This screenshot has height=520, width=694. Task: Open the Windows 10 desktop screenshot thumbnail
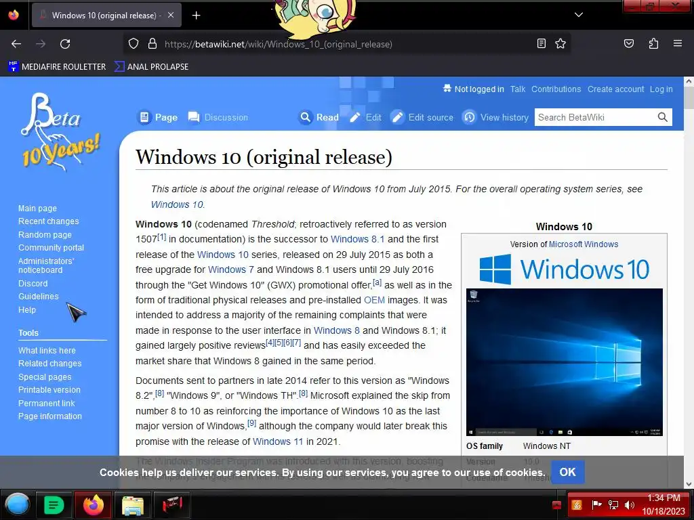(x=565, y=362)
